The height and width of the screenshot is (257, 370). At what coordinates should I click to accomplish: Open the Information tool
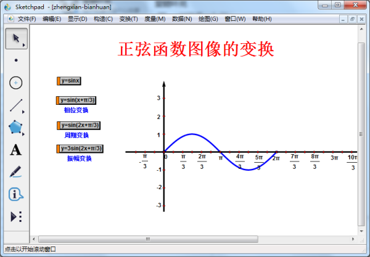click(16, 194)
